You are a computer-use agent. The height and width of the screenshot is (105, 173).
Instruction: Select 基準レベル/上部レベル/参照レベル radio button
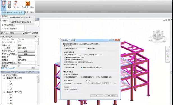81,67
